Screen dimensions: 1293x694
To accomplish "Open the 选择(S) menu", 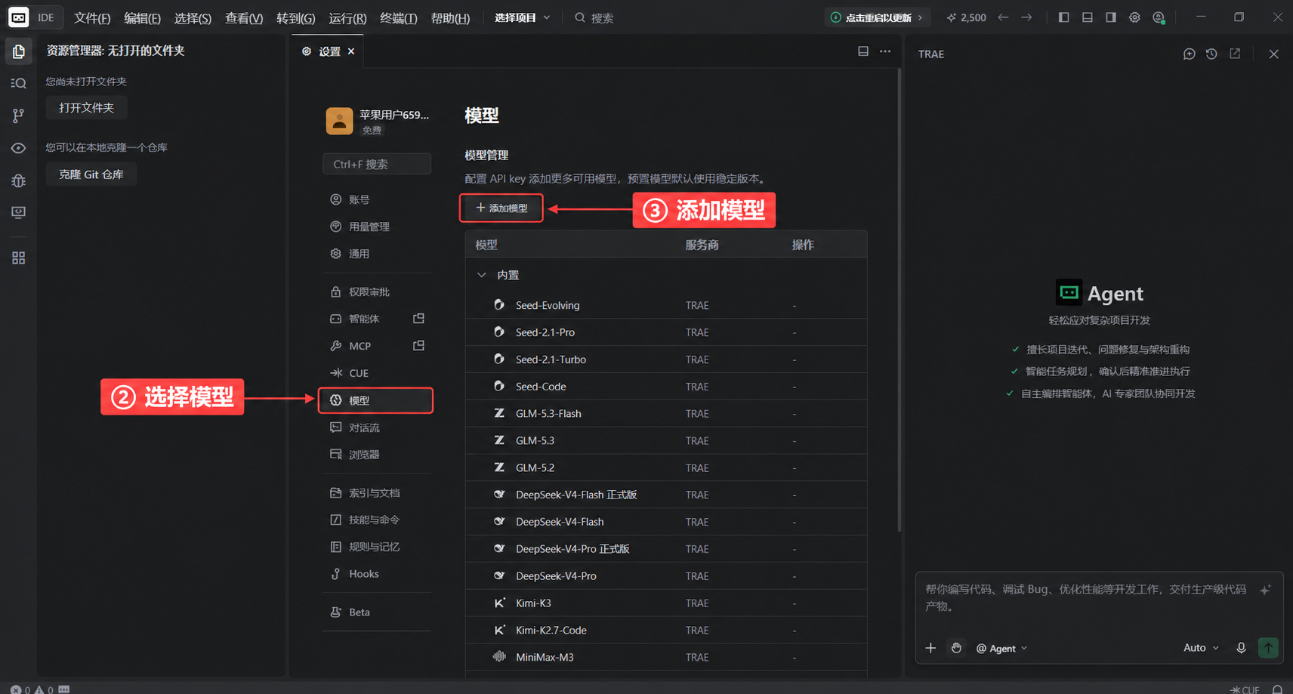I will tap(193, 18).
